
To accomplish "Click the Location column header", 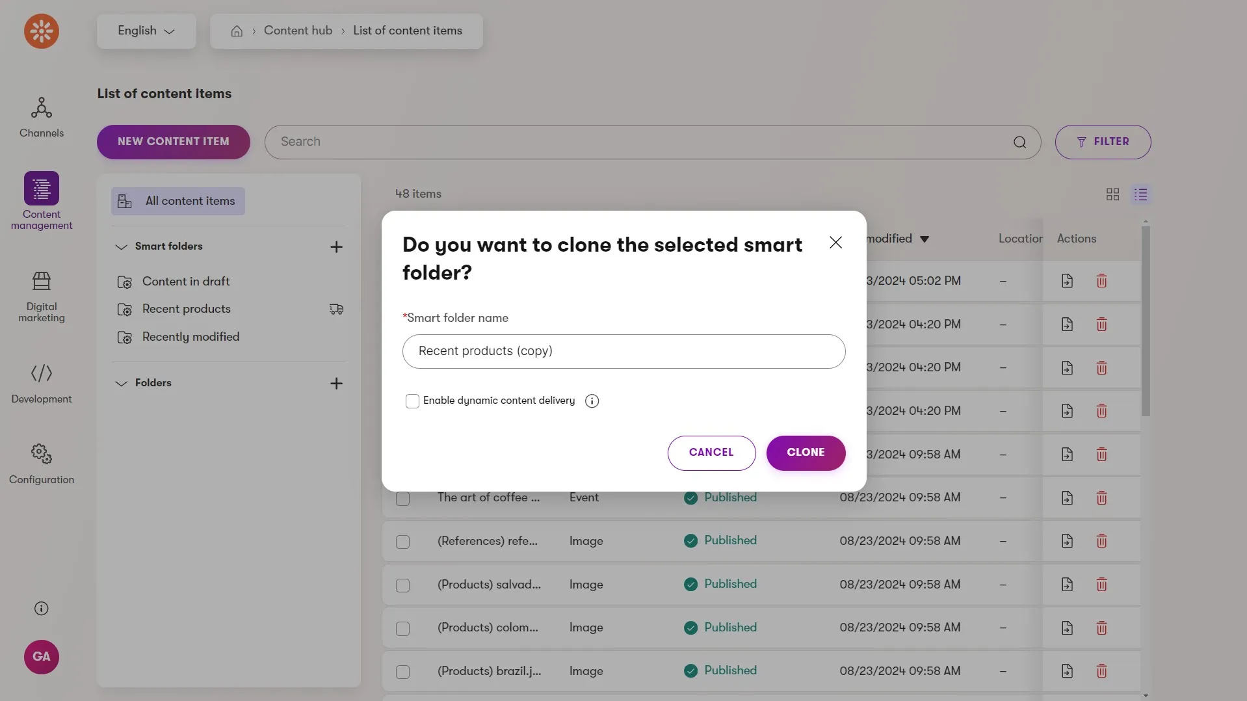I will (1020, 239).
